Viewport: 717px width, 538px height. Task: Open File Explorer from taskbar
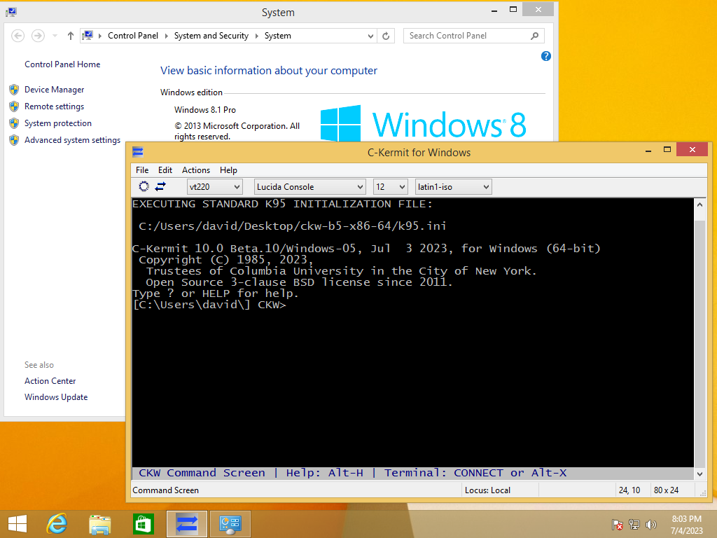click(99, 523)
